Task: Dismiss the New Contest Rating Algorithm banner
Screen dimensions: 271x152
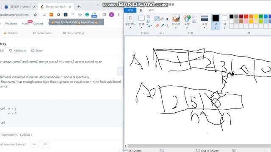Action: coord(100,22)
